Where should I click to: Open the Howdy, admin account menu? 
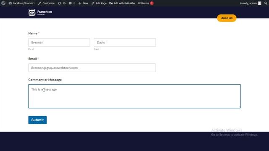(251, 3)
